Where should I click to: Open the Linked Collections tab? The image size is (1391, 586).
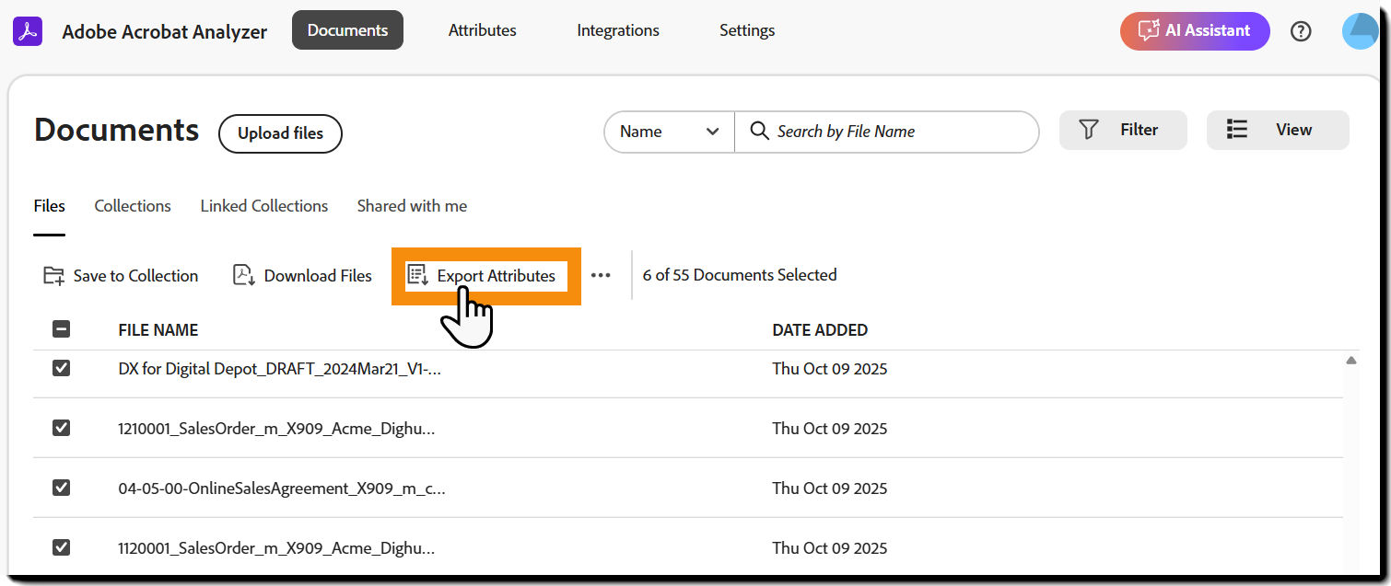(264, 206)
